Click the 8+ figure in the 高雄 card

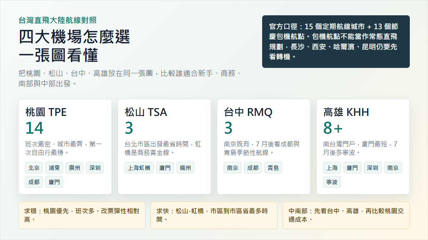tap(333, 128)
